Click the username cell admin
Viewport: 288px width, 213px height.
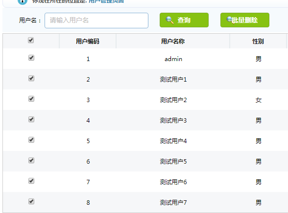[x=173, y=59]
